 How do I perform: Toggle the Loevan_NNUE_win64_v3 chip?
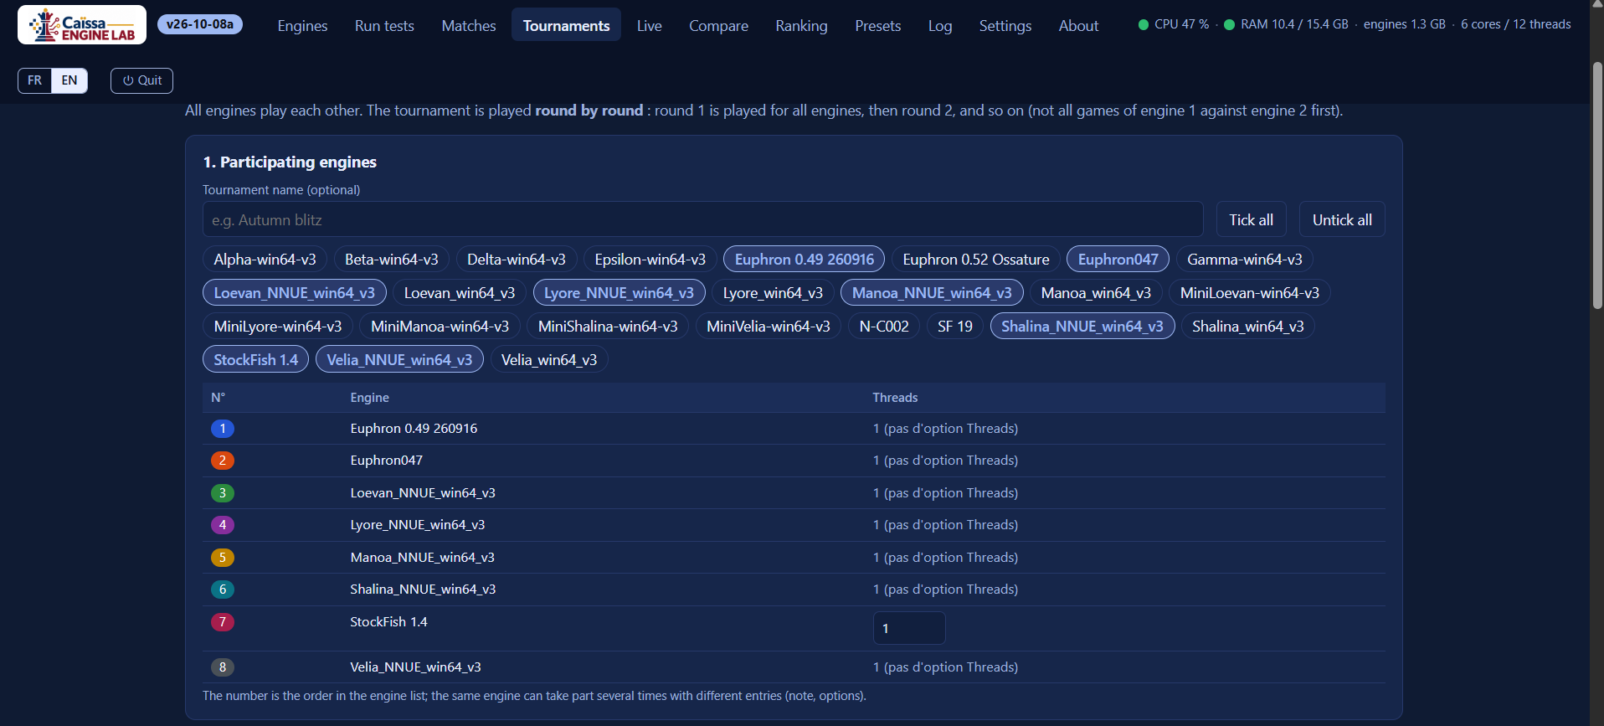pos(294,293)
